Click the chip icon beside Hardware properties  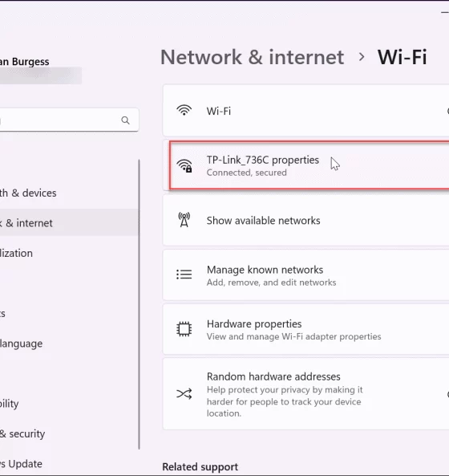point(184,329)
